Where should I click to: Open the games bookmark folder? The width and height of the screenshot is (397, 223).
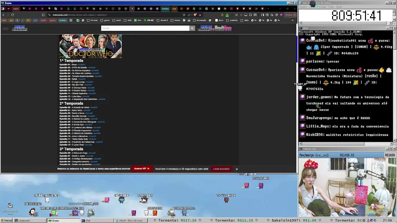coord(105,20)
